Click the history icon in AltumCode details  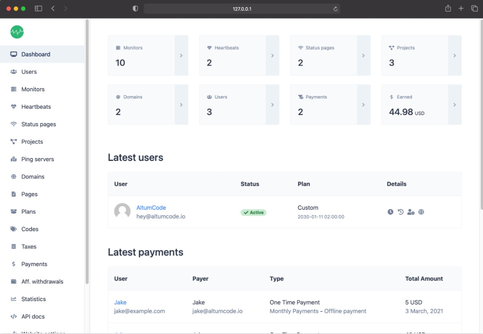400,212
